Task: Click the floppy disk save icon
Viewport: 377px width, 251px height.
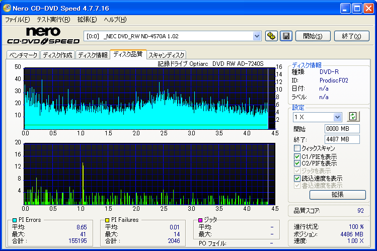Action: 286,36
